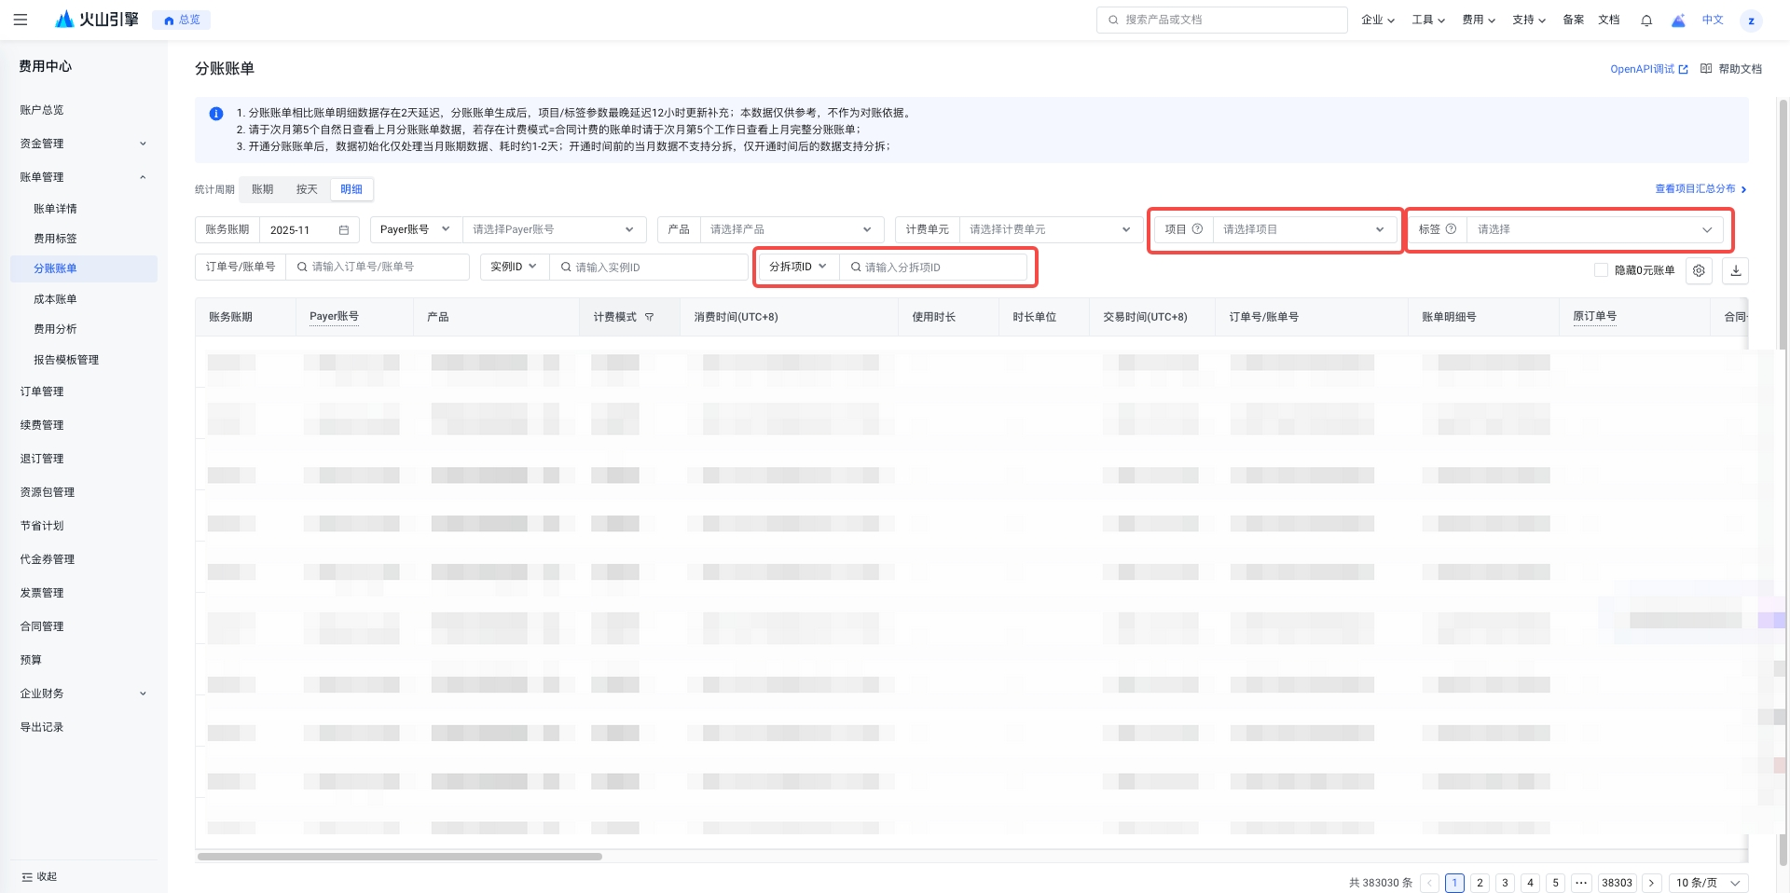
Task: Open the 请选择产品 dropdown
Action: (x=791, y=229)
